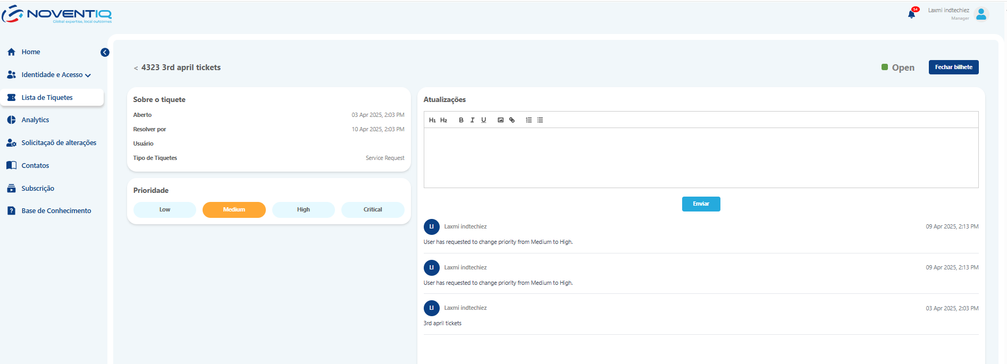This screenshot has width=1007, height=364.
Task: Click Enviar to submit update
Action: [701, 204]
